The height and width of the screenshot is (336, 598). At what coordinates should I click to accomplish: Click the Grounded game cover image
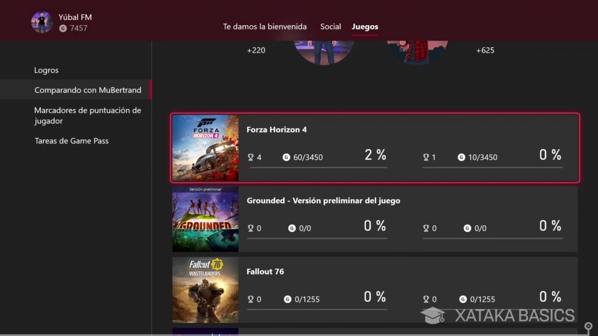pyautogui.click(x=205, y=219)
